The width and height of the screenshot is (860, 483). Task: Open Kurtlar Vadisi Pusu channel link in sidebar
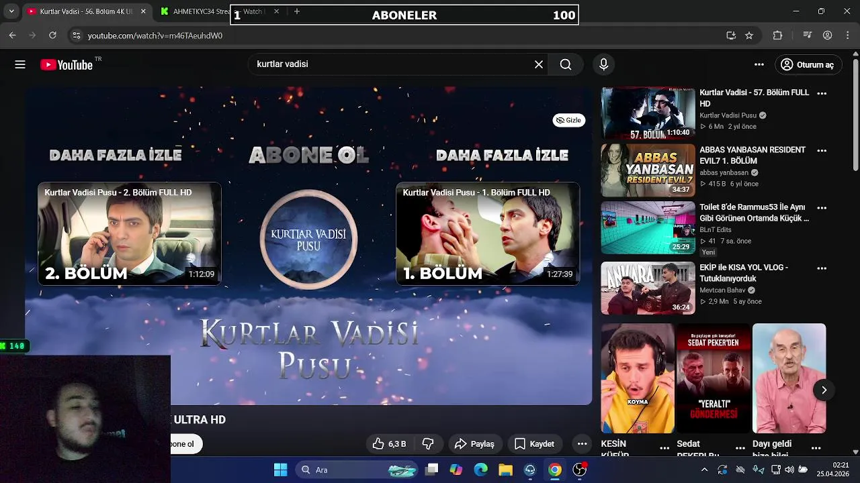(x=728, y=115)
